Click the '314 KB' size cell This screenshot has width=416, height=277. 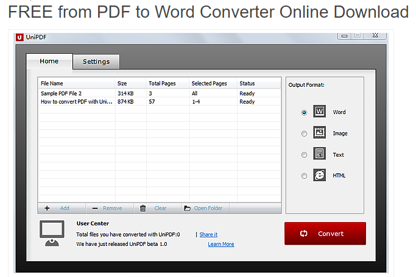coord(125,93)
